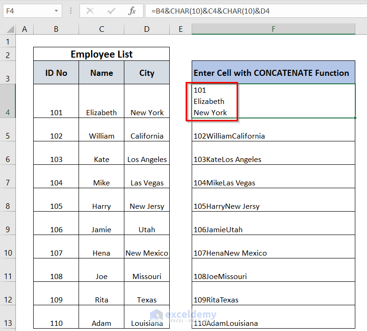
Task: Select the cell '104MikeLas Vegas'
Action: point(273,177)
